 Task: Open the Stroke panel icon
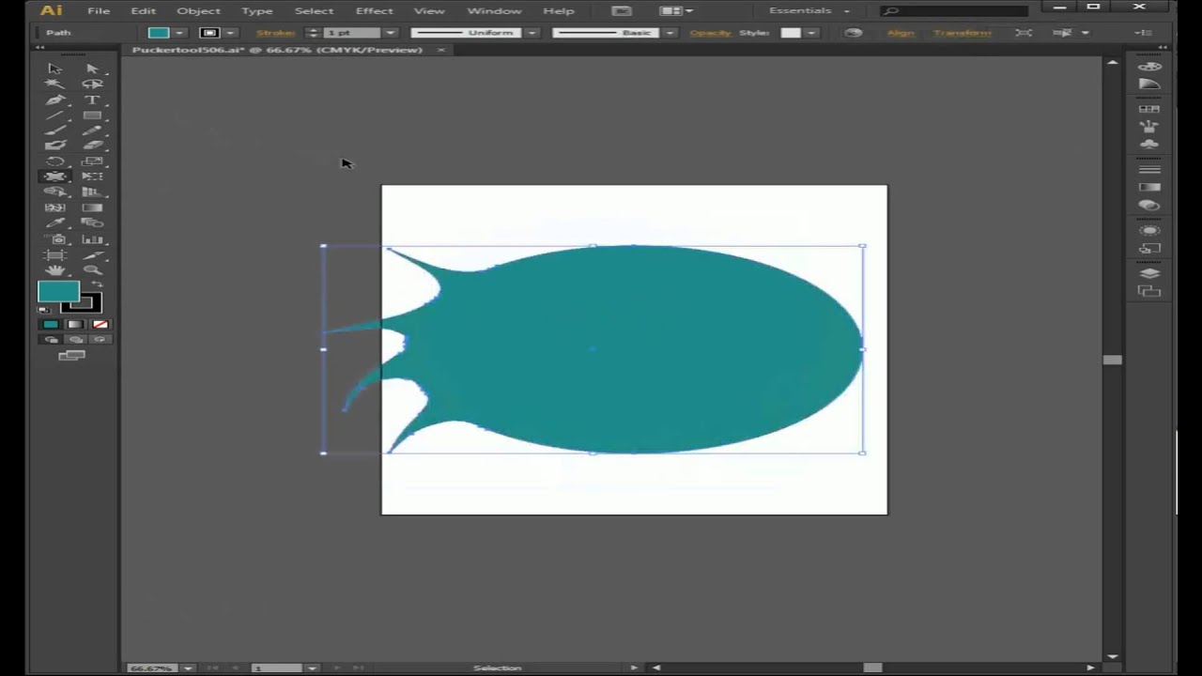point(1149,170)
